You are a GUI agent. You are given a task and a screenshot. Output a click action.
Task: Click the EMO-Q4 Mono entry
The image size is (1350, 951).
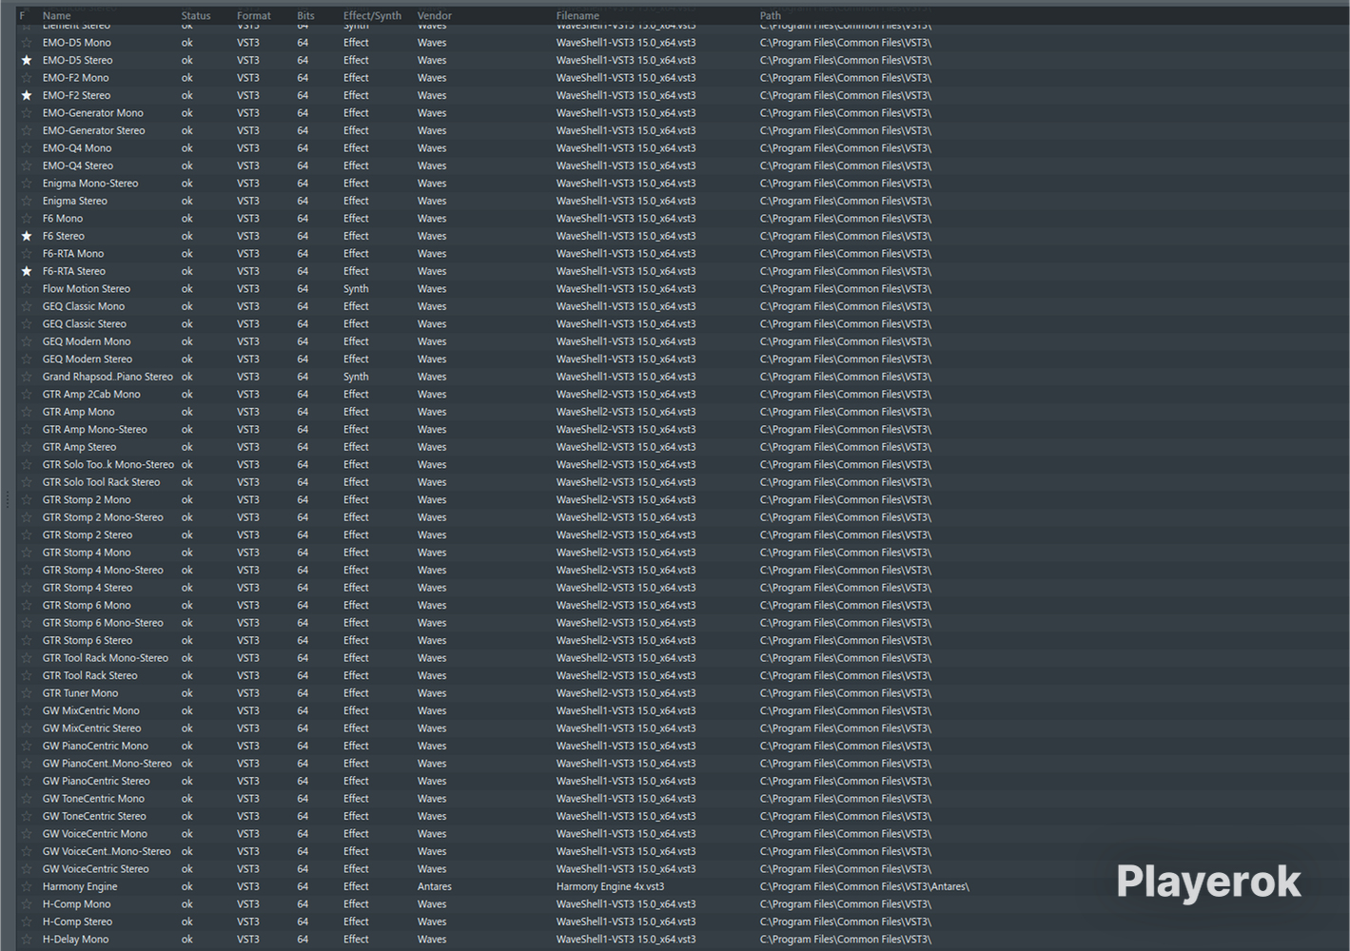pos(77,148)
